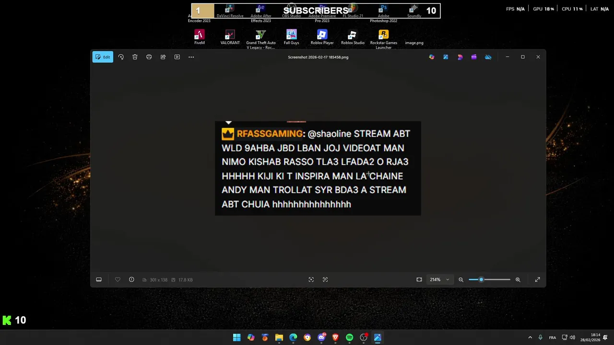
Task: Switch to Photos app in taskbar
Action: pos(378,337)
